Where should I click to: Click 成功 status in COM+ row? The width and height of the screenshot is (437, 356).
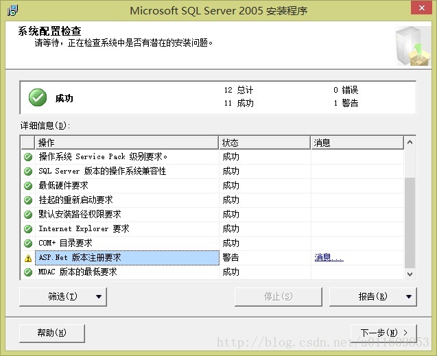pyautogui.click(x=231, y=244)
